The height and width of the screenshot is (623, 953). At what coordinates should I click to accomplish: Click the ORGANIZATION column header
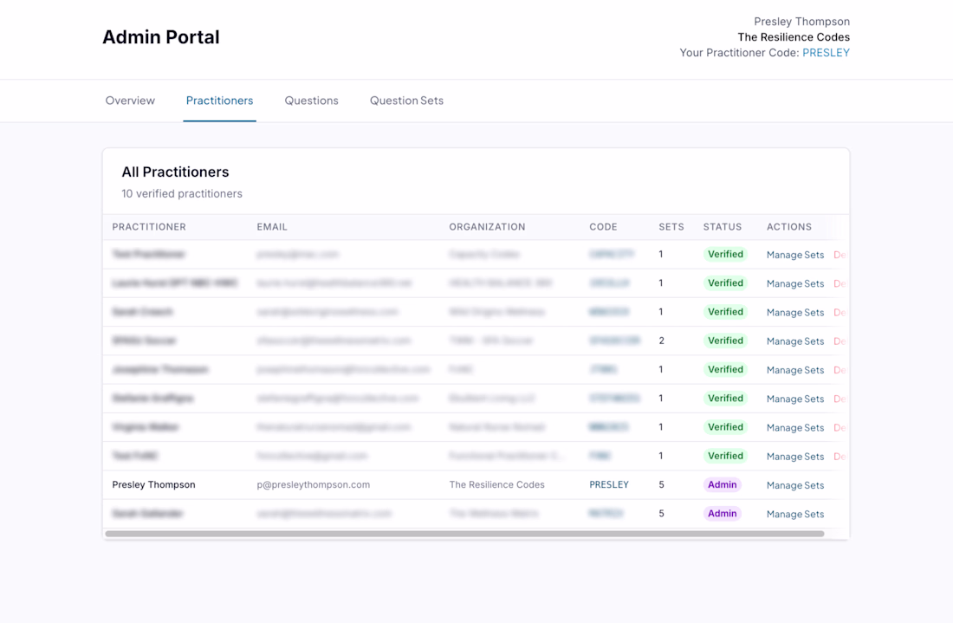click(487, 227)
